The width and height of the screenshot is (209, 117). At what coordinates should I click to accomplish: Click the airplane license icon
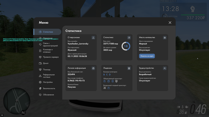coord(104,88)
